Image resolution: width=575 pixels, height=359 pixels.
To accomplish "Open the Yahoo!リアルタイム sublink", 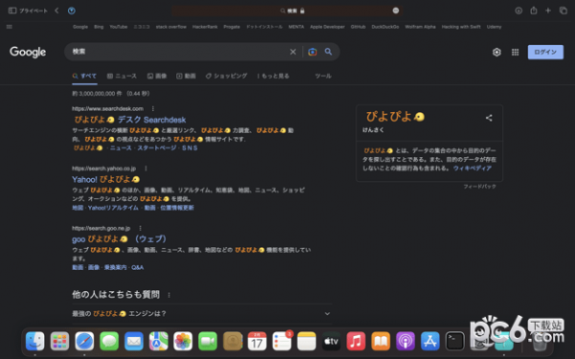I will [113, 208].
